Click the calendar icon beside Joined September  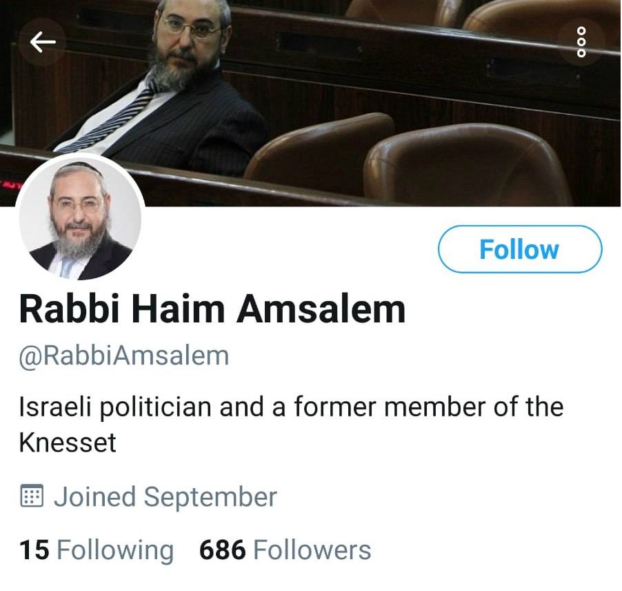(31, 496)
